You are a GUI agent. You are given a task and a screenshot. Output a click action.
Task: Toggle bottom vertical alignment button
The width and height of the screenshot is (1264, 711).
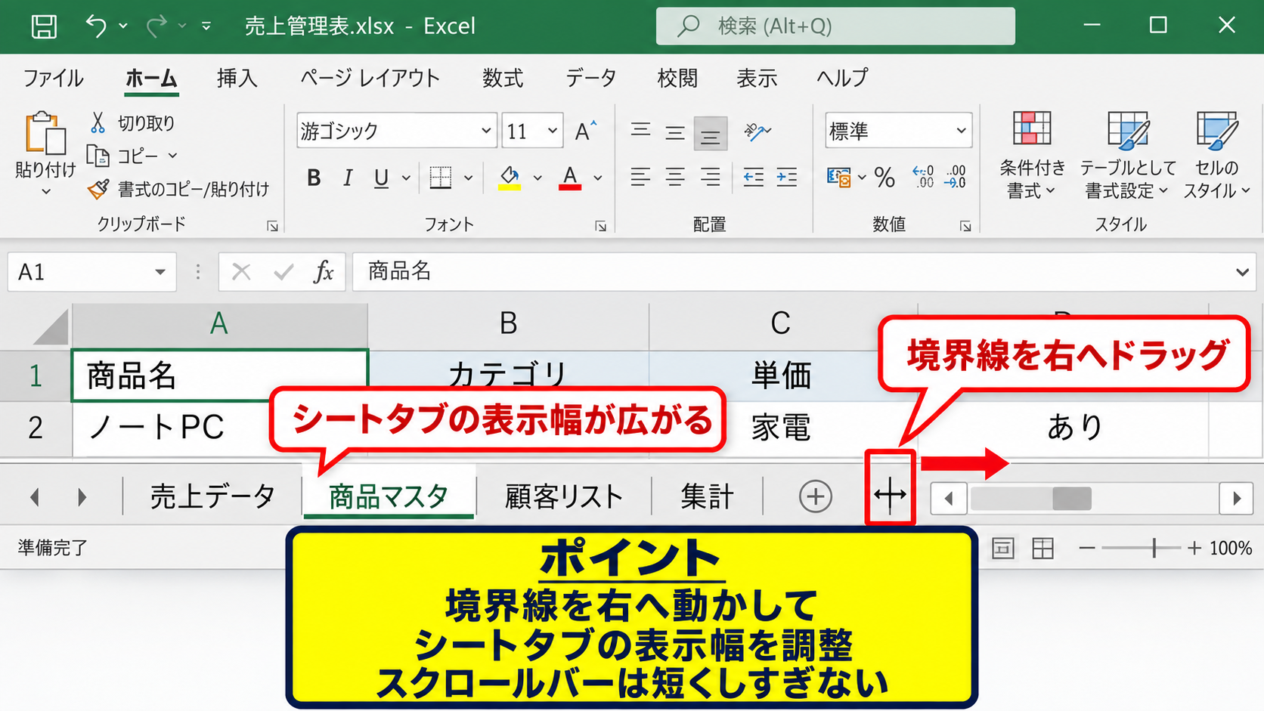[x=710, y=134]
